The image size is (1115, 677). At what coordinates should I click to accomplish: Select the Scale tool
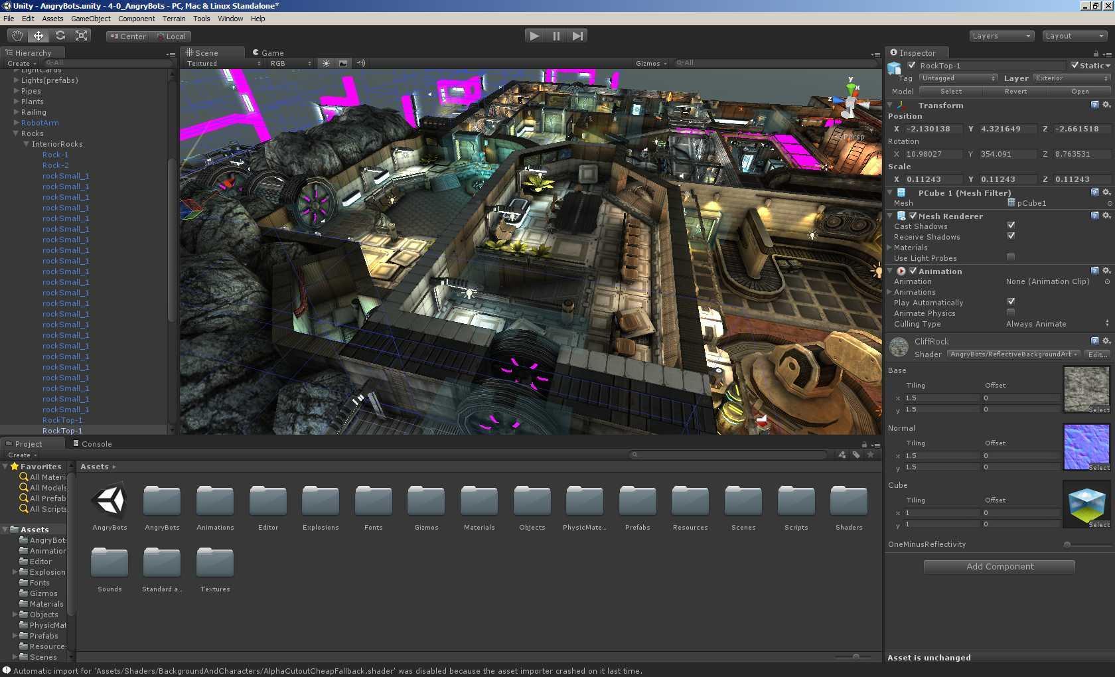point(82,36)
